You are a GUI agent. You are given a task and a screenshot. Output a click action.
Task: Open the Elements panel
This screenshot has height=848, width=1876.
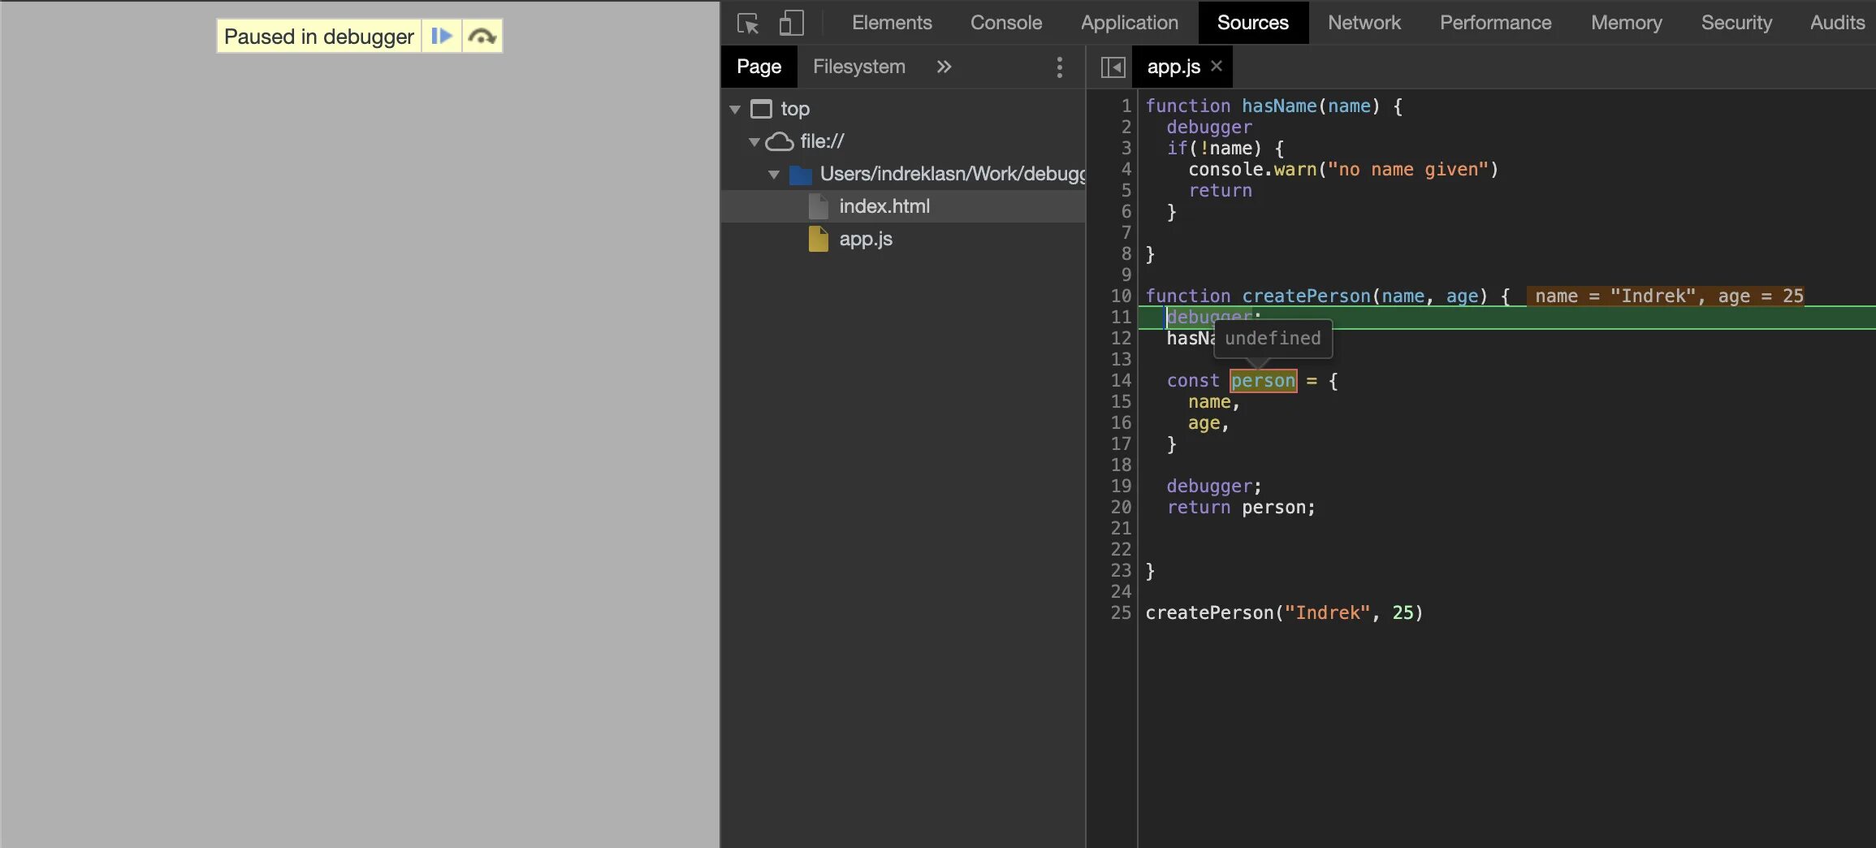point(892,23)
